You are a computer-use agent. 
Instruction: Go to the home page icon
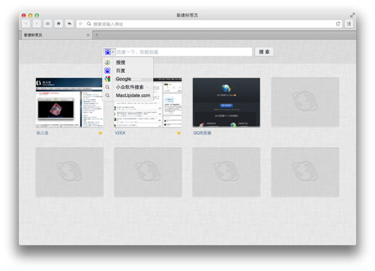pyautogui.click(x=58, y=24)
